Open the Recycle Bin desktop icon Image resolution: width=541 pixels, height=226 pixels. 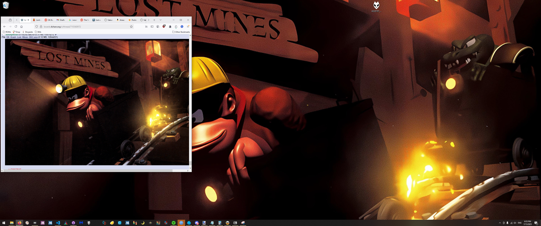6,5
